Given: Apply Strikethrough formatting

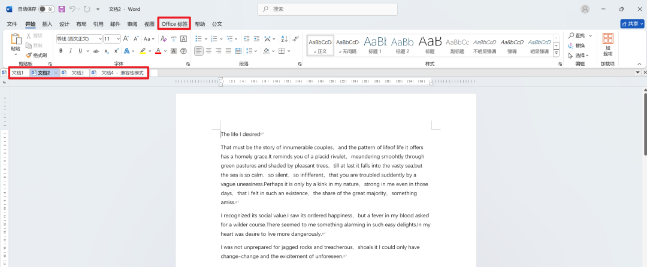Looking at the screenshot, I should (96, 51).
